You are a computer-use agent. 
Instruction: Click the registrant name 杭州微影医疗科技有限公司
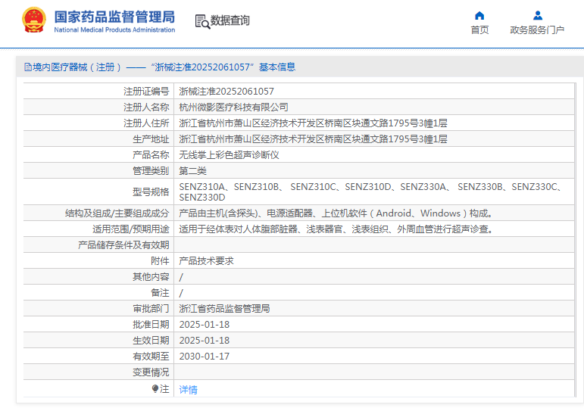[233, 107]
